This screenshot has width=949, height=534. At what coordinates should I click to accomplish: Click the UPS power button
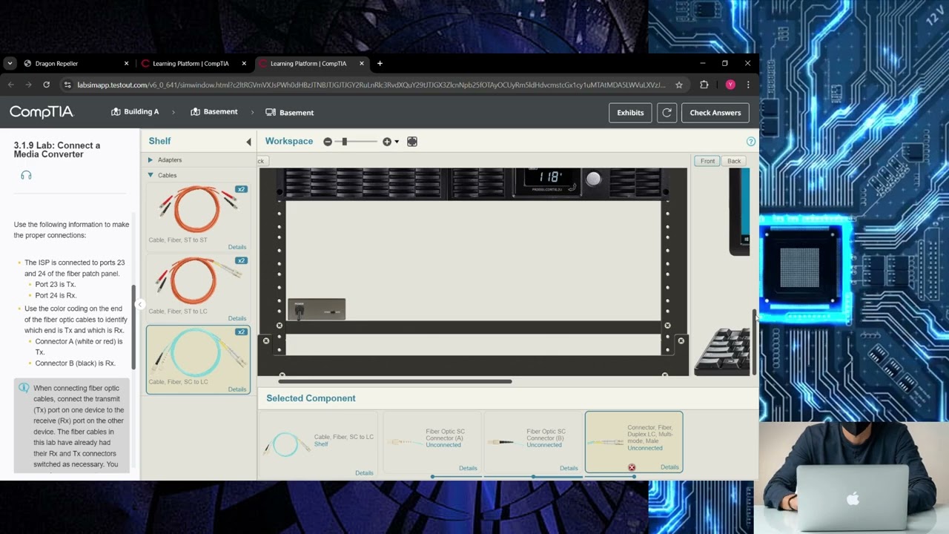(x=593, y=179)
